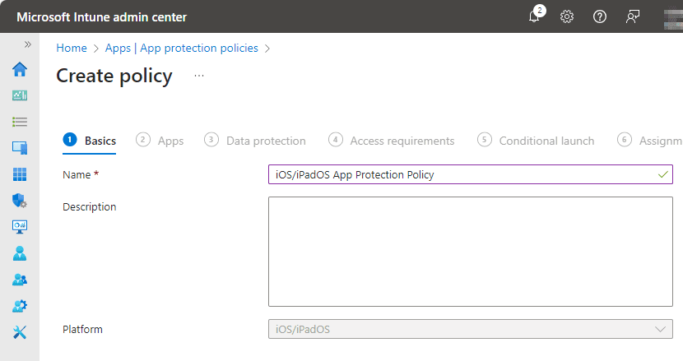The image size is (683, 361).
Task: Open Groups icon in sidebar
Action: (x=20, y=280)
